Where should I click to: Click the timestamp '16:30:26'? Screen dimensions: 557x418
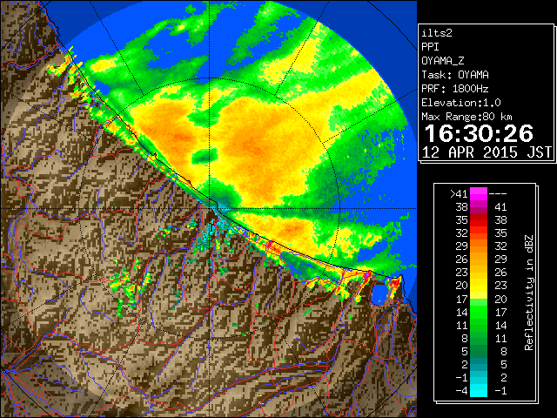[479, 133]
